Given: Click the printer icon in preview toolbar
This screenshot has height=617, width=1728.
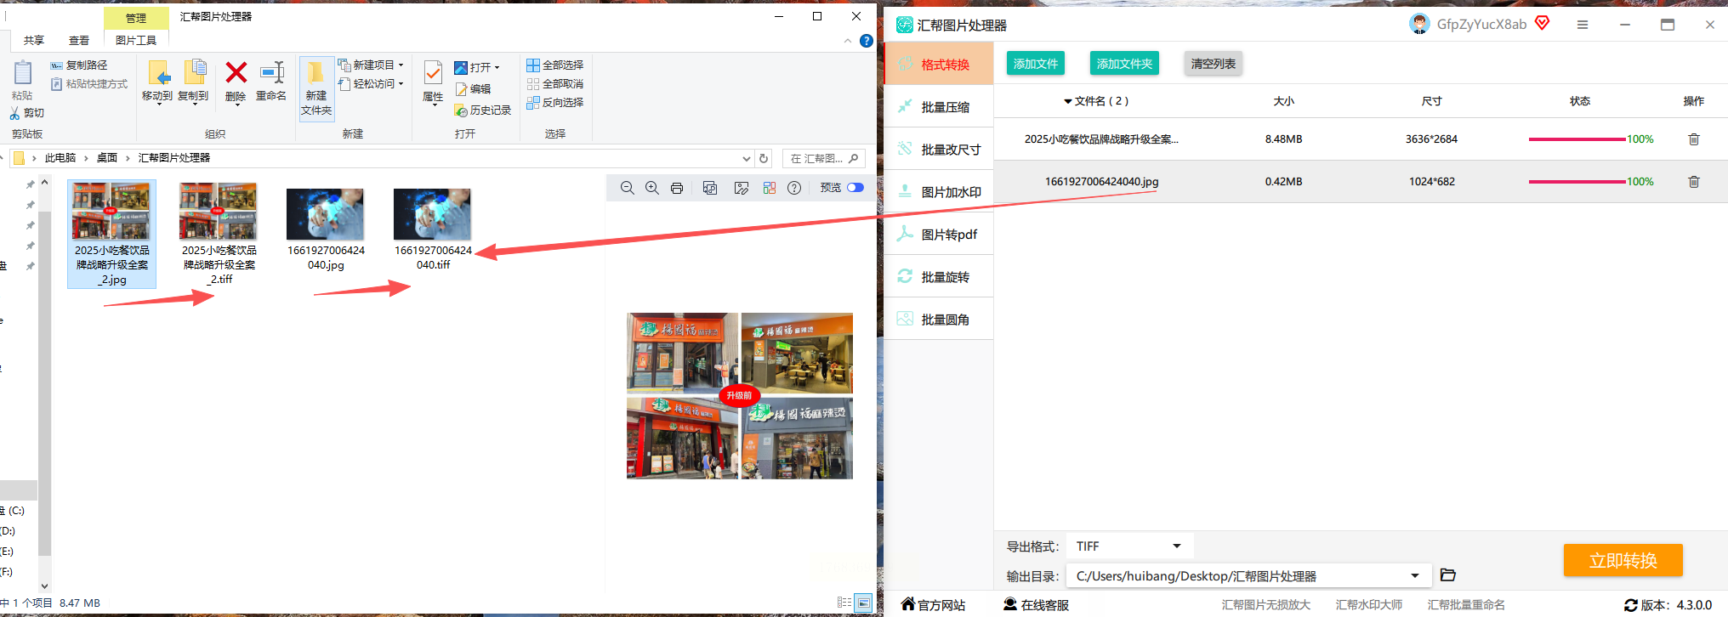Looking at the screenshot, I should pyautogui.click(x=677, y=188).
